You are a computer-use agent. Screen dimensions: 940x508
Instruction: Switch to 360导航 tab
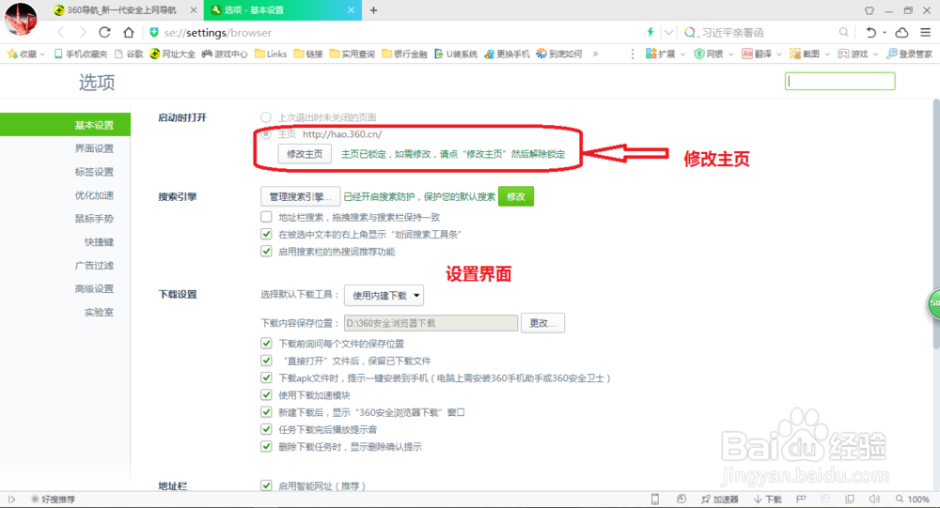(125, 10)
